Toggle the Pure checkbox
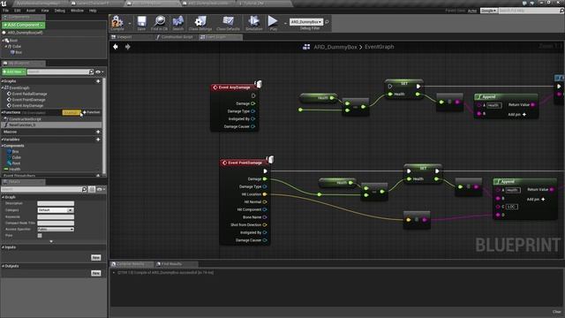 (x=40, y=236)
